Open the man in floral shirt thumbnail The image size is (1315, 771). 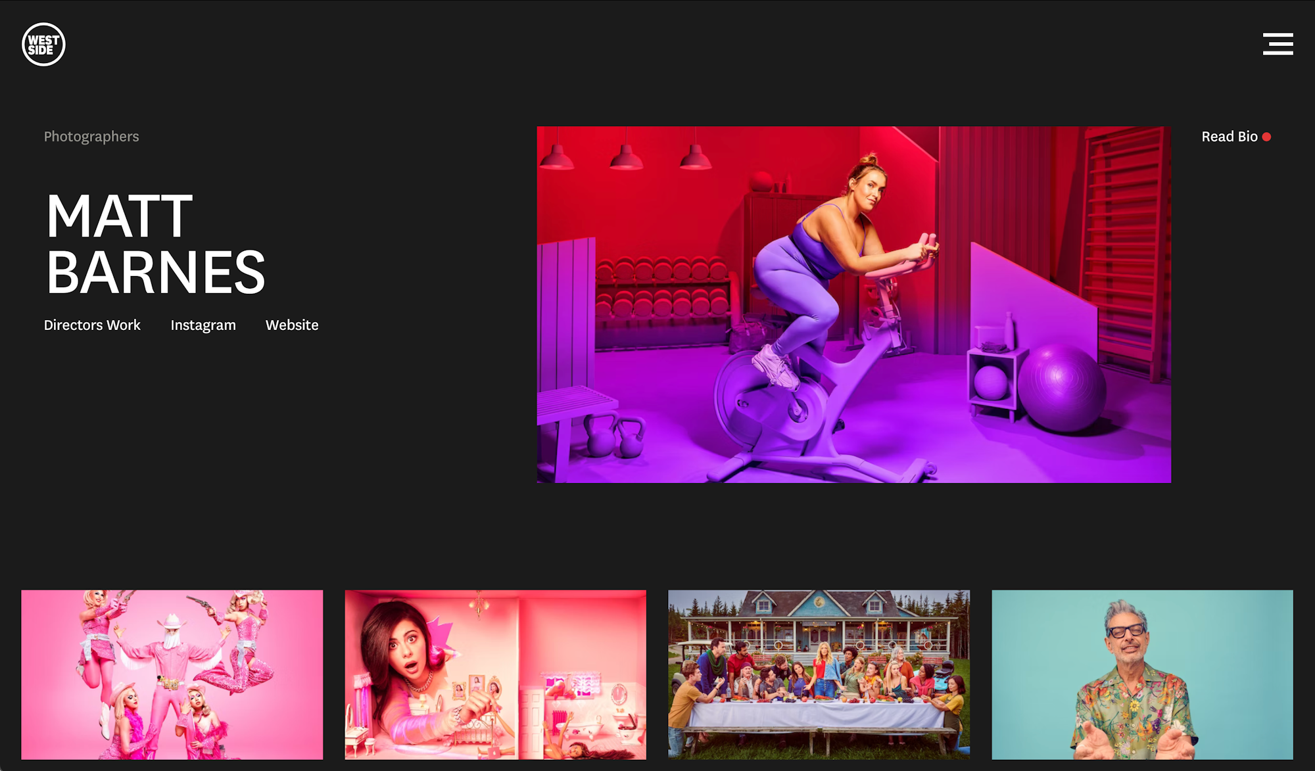[x=1142, y=674]
